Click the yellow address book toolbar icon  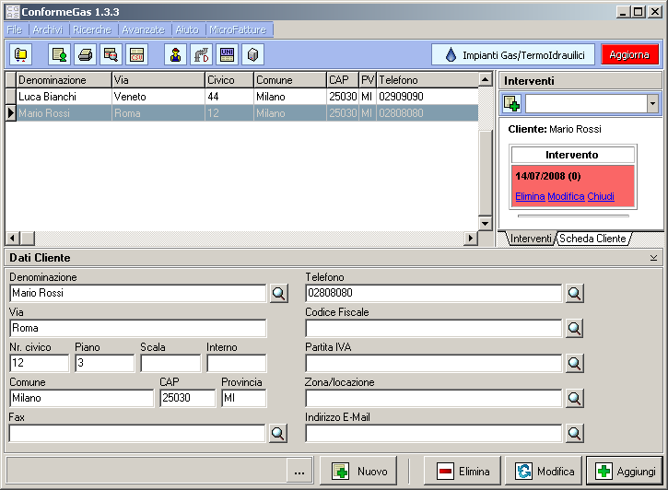point(20,55)
